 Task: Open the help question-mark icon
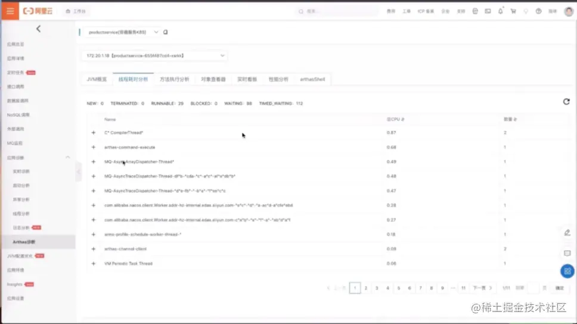[538, 11]
